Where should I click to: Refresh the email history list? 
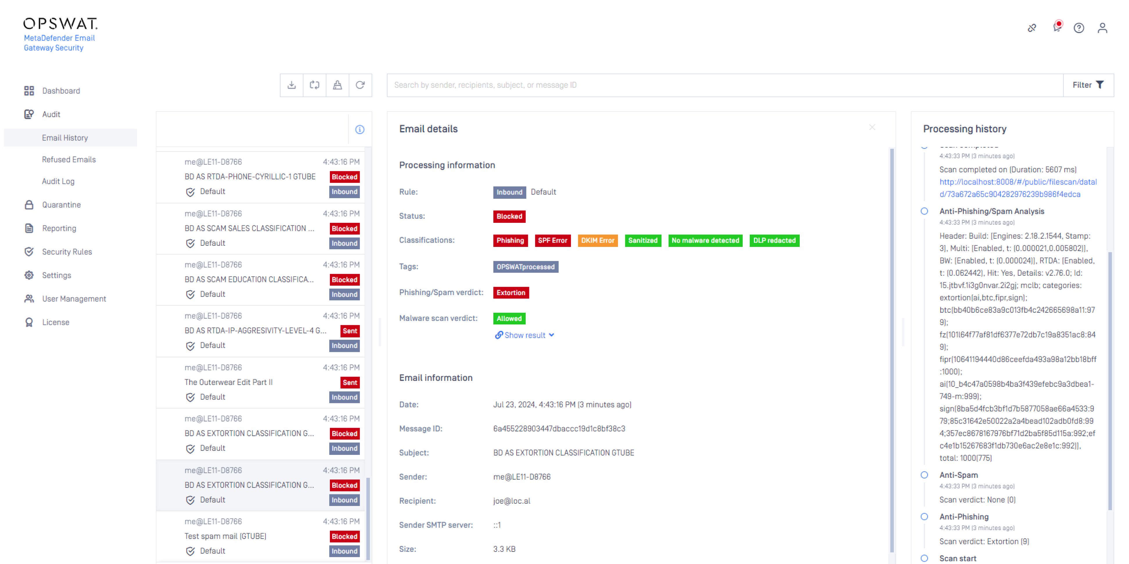click(360, 85)
